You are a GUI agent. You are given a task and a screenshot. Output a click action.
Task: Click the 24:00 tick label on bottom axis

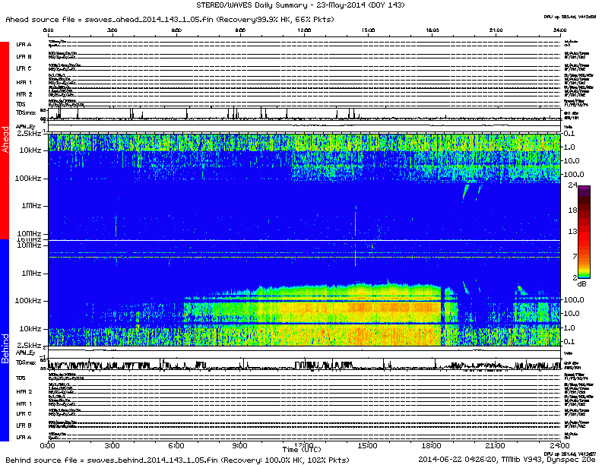pos(559,445)
